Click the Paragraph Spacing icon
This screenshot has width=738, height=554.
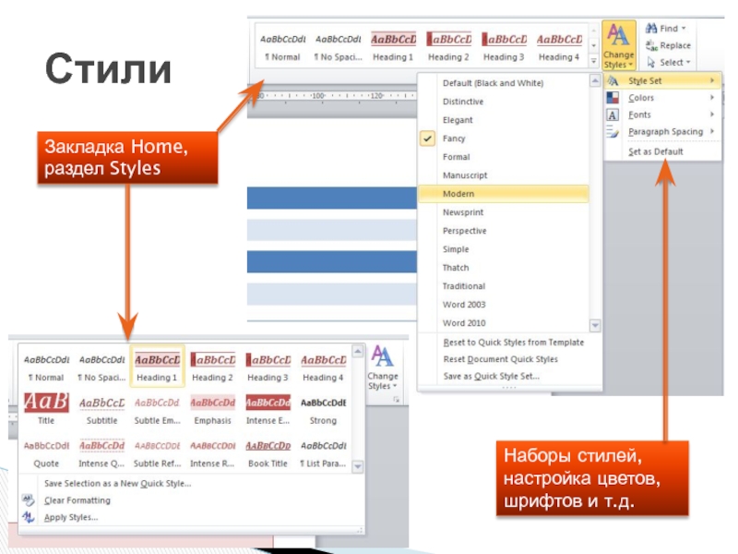(x=612, y=132)
